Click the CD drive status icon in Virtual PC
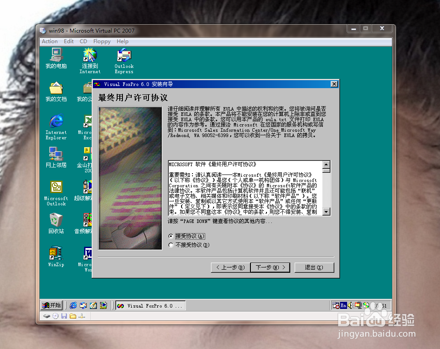The height and width of the screenshot is (349, 440). tap(55, 316)
